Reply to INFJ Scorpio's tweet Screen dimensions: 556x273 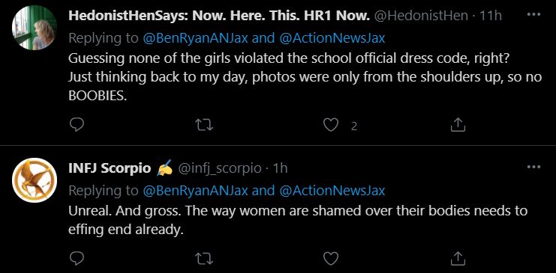(77, 259)
